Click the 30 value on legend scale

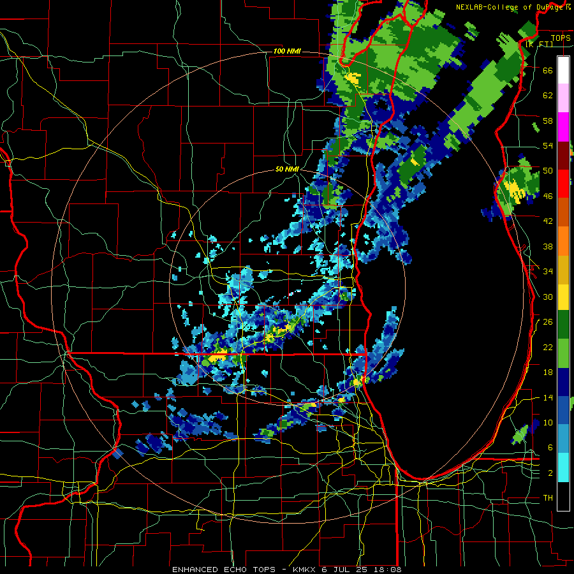click(548, 297)
